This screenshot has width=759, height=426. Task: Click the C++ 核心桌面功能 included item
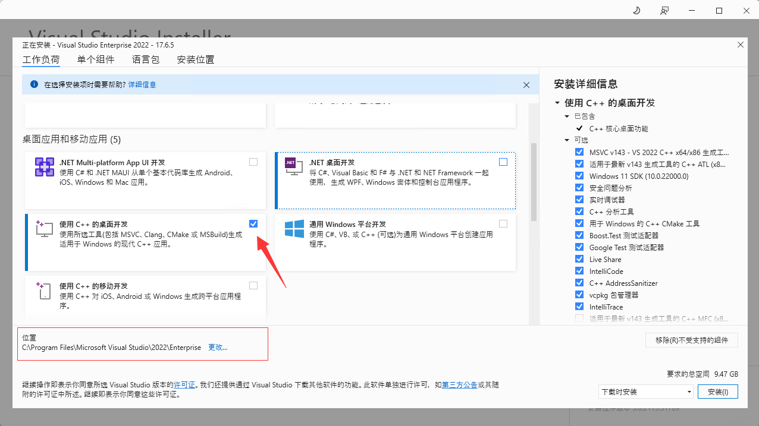point(619,128)
